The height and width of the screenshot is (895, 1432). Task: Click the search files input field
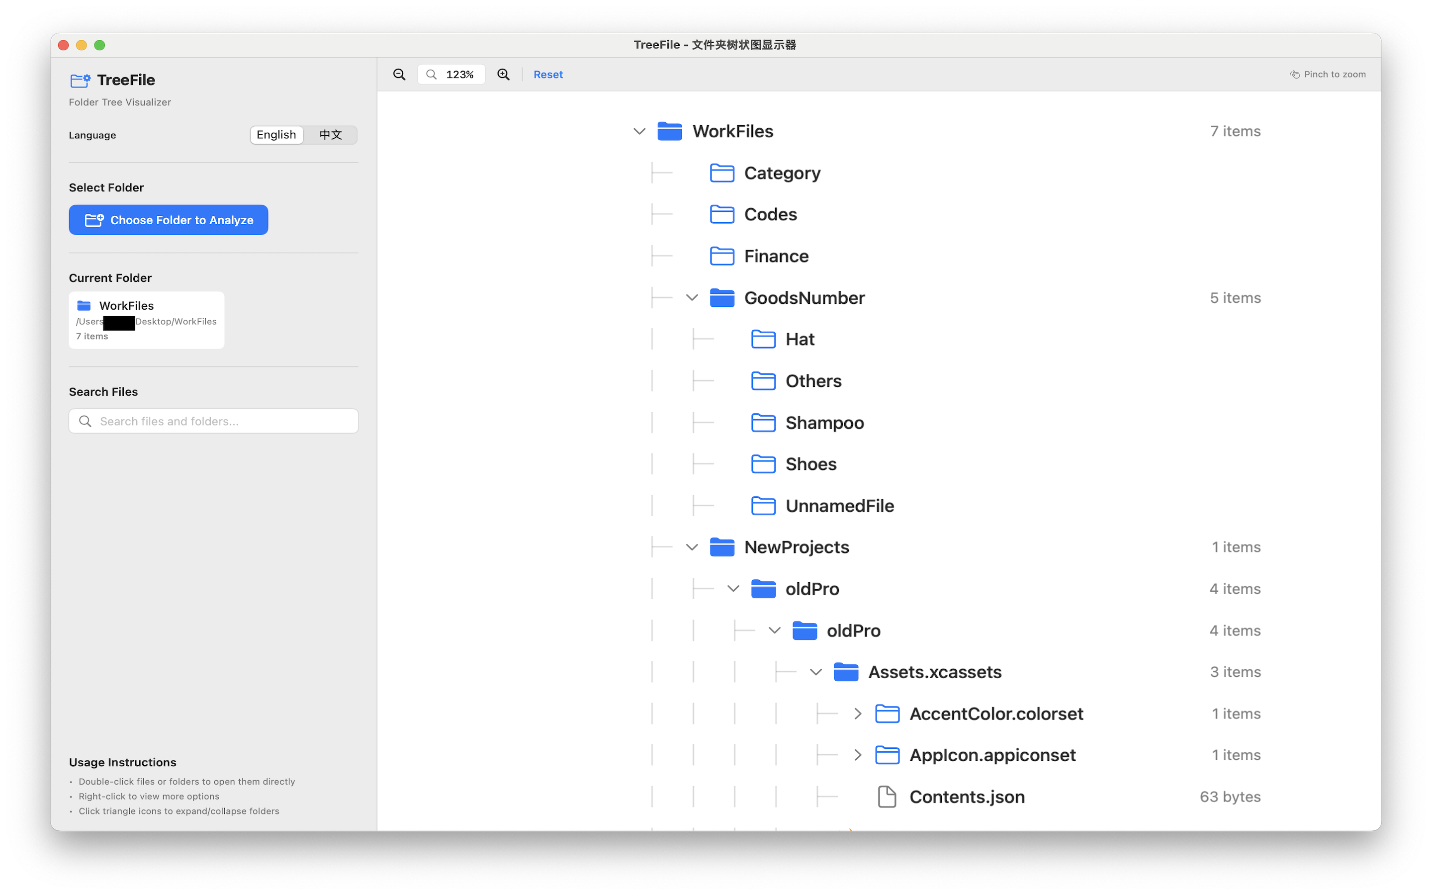(x=213, y=421)
